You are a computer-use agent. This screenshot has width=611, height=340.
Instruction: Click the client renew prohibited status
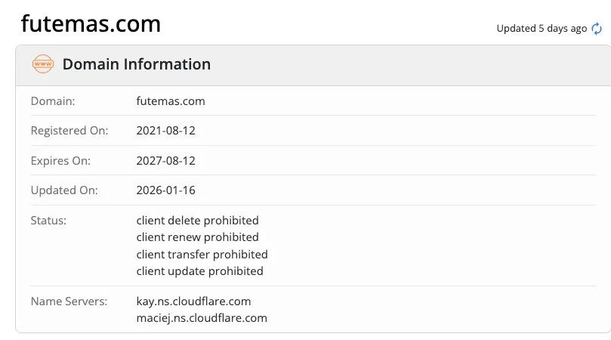198,237
